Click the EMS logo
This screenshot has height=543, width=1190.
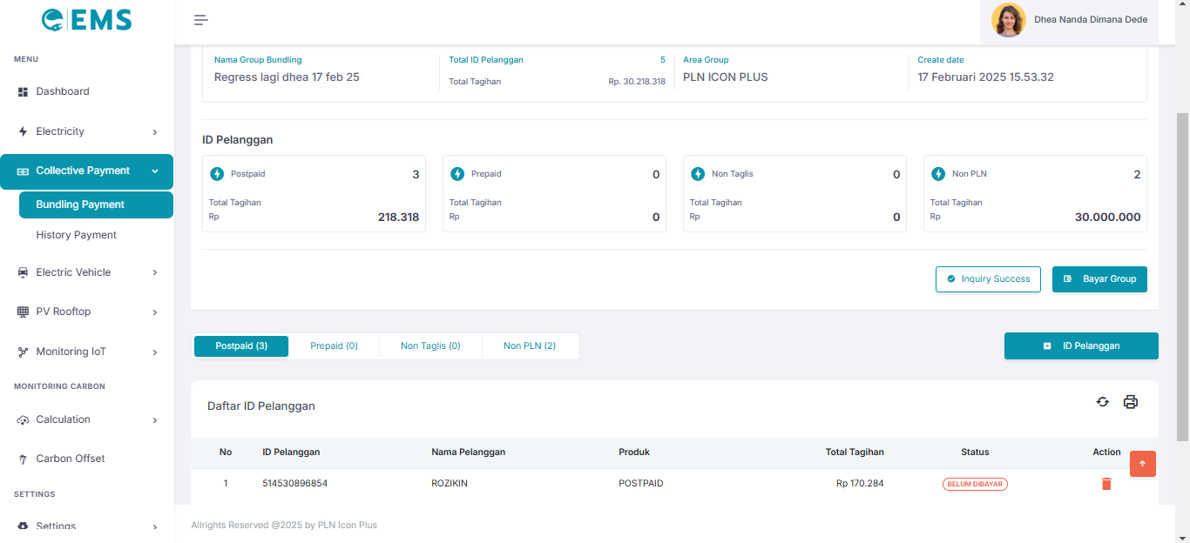point(87,20)
